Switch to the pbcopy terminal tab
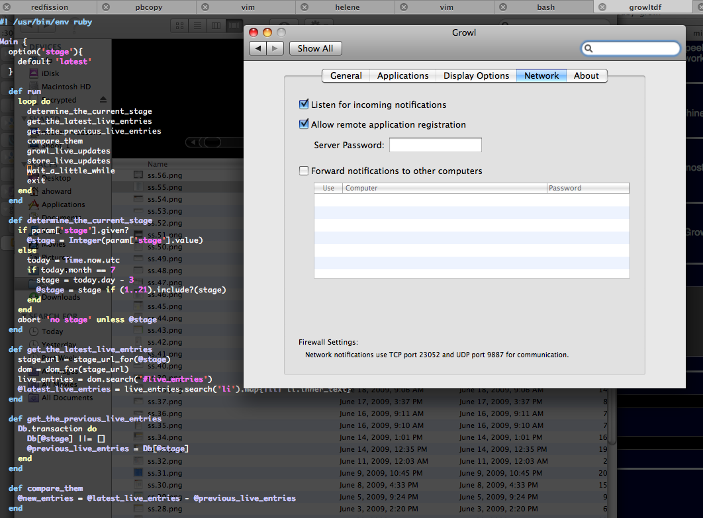The image size is (703, 518). point(149,7)
